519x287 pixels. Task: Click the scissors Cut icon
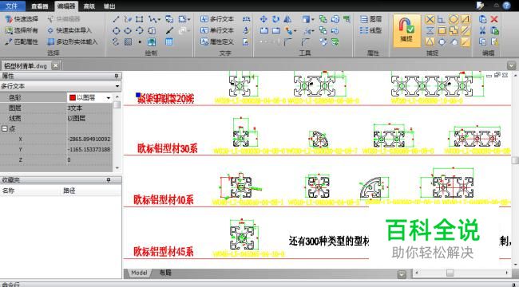pos(482,31)
